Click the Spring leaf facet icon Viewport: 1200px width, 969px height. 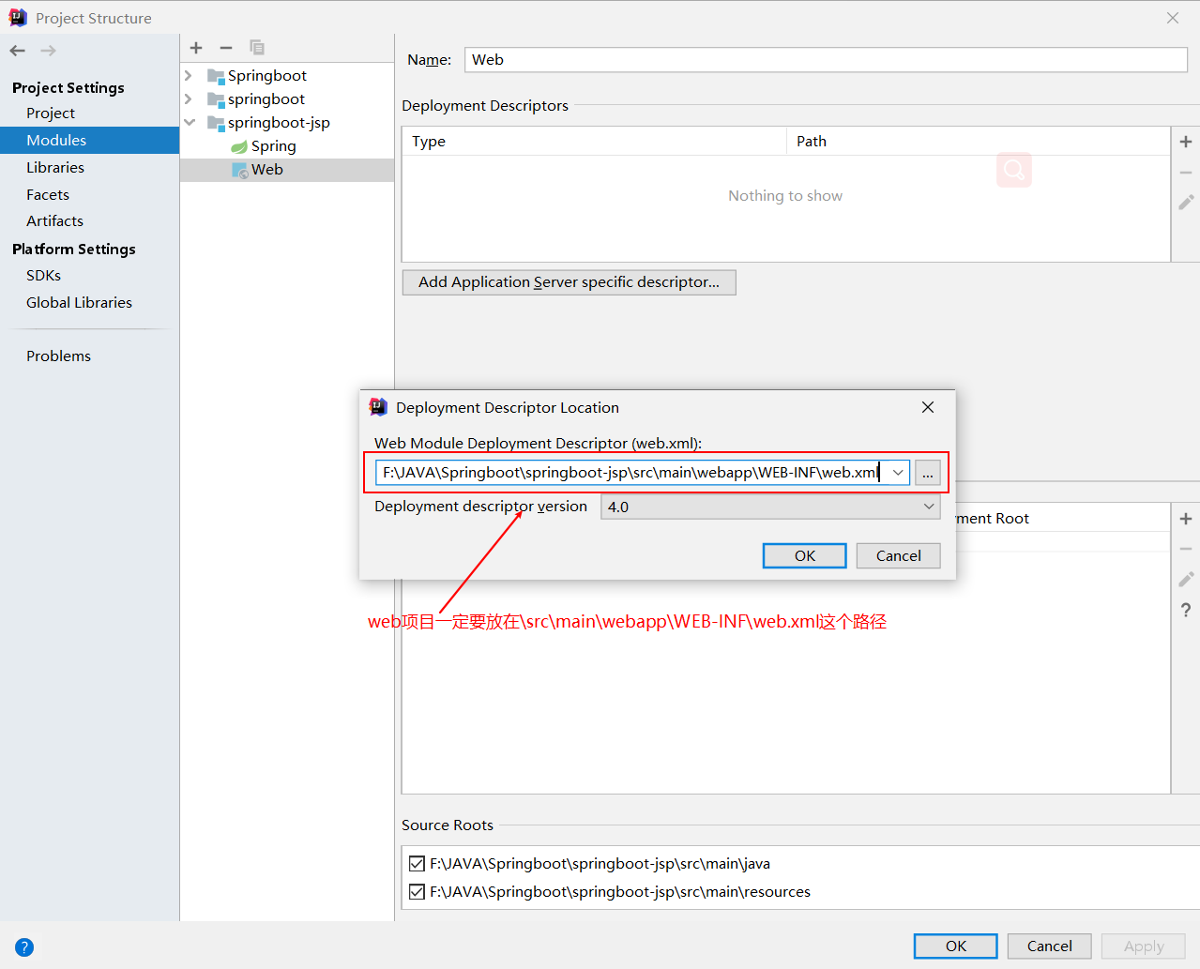[239, 146]
